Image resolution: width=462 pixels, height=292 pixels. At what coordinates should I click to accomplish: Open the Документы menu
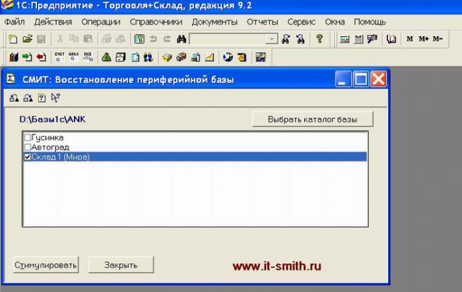214,22
